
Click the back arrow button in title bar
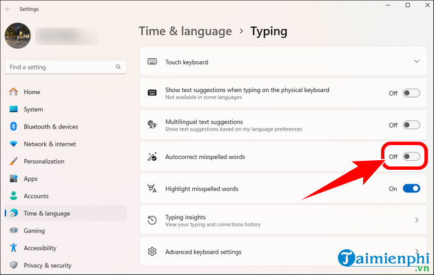tap(8, 9)
